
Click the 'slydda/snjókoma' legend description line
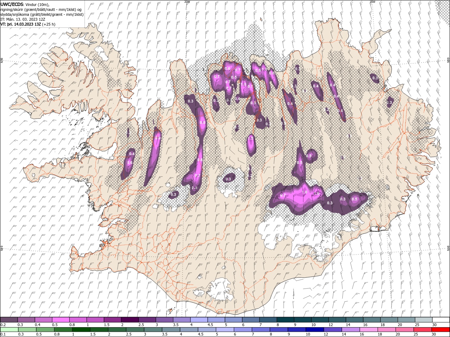(42, 14)
